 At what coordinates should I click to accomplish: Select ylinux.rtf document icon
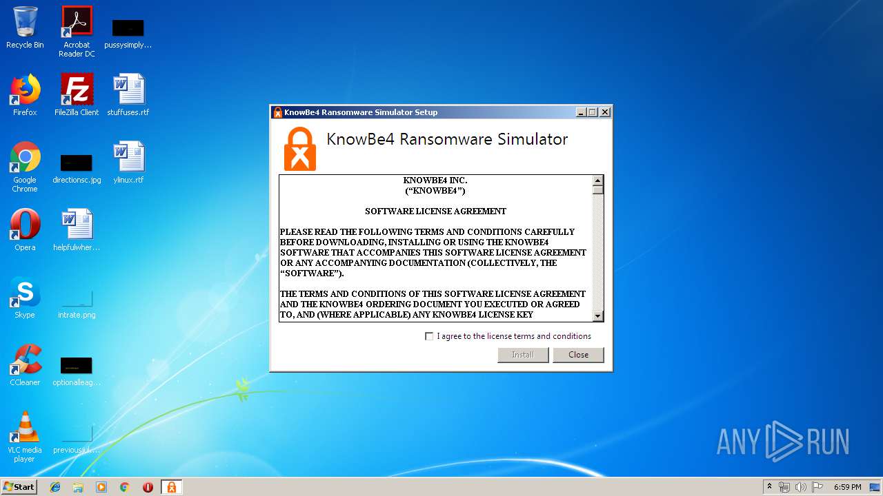128,163
